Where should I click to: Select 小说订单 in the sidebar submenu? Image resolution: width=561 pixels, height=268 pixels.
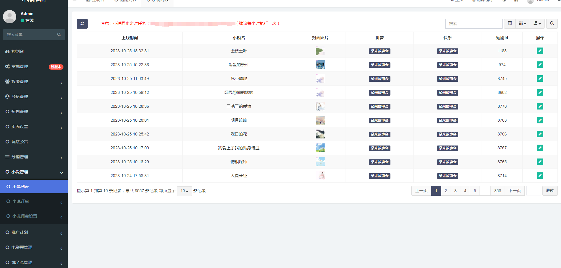coord(21,202)
